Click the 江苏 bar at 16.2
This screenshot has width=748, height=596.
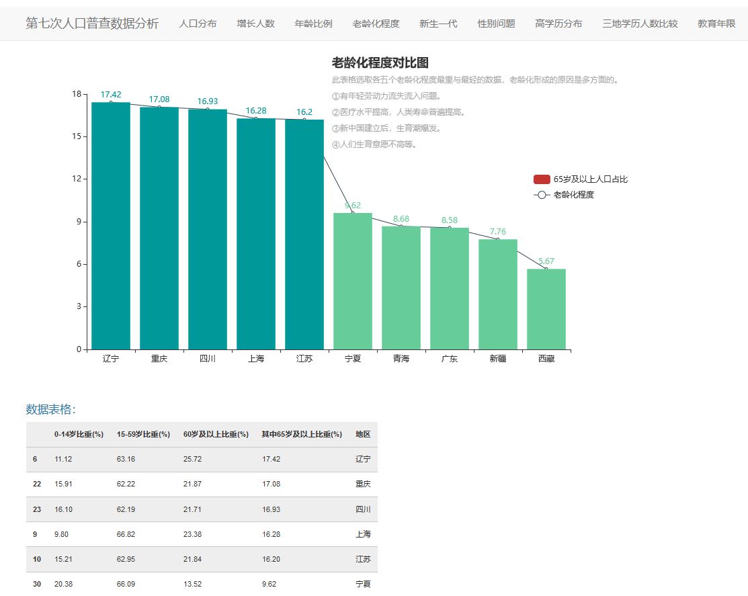click(x=304, y=234)
